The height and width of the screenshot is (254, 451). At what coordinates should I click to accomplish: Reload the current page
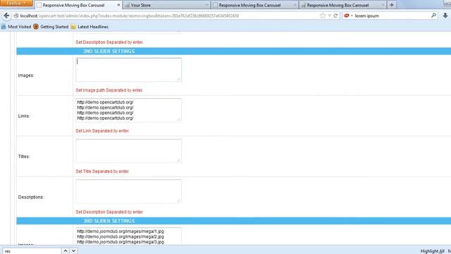(x=335, y=16)
